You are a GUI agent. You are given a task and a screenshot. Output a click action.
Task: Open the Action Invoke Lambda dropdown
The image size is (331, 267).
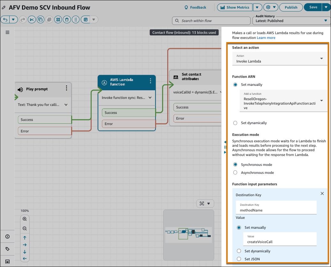click(x=280, y=59)
